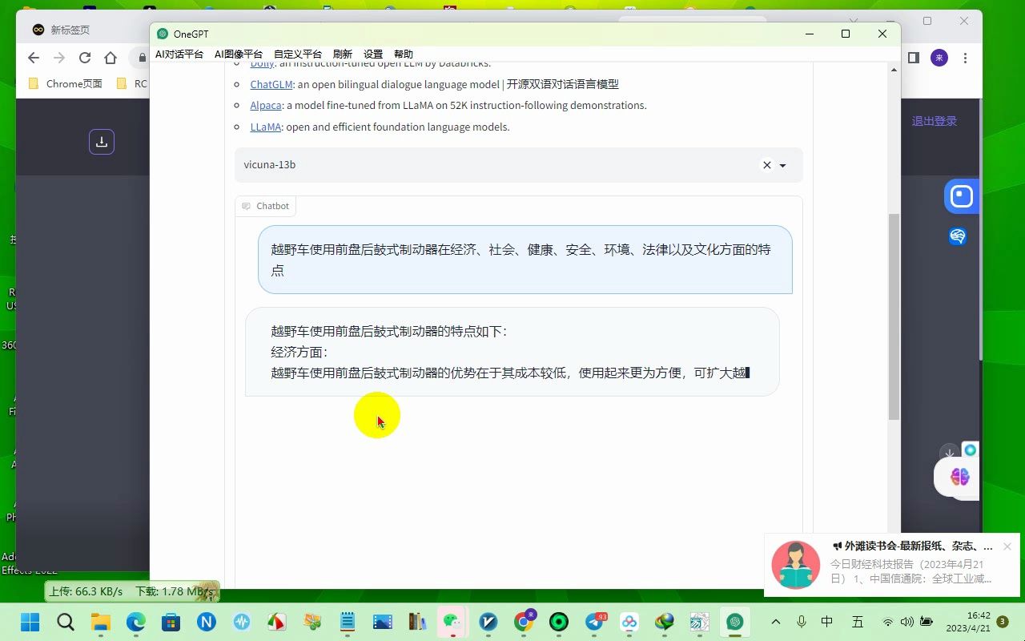Image resolution: width=1025 pixels, height=641 pixels.
Task: Click the OneGPT page scrollbar thumb
Action: click(894, 316)
